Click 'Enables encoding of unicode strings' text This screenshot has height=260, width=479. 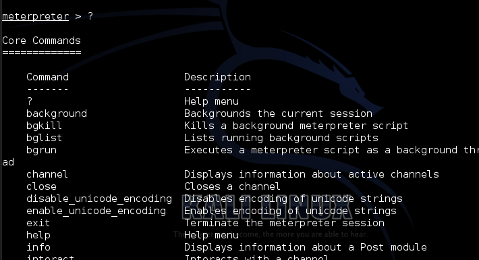click(290, 211)
